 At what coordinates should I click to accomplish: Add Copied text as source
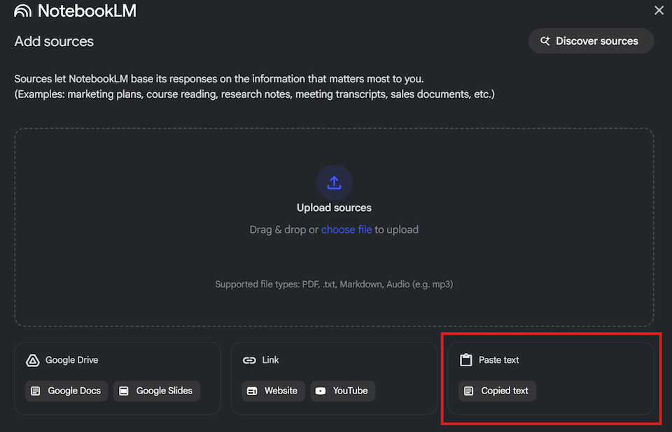(497, 391)
